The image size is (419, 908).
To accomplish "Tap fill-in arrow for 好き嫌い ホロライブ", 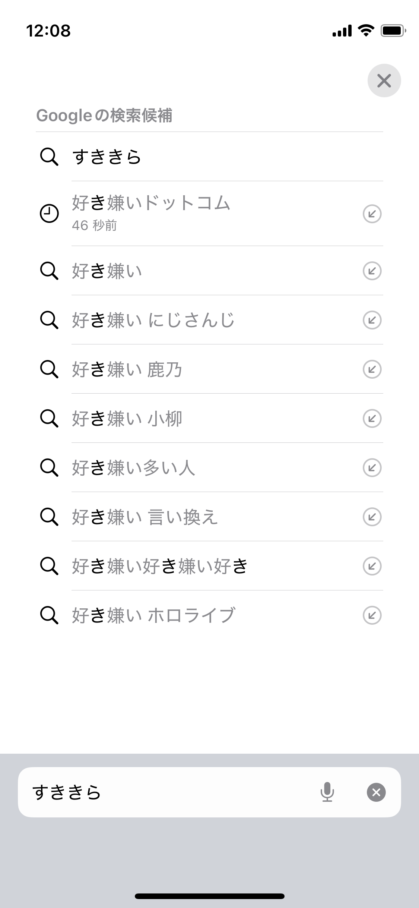I will point(372,615).
